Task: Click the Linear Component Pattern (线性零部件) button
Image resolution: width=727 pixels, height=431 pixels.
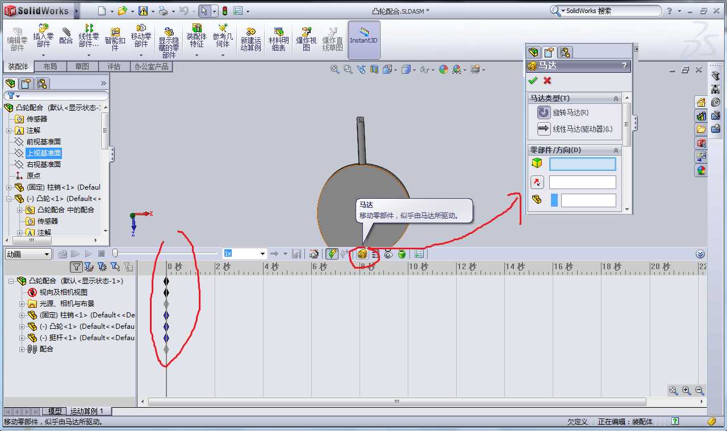Action: click(x=89, y=40)
